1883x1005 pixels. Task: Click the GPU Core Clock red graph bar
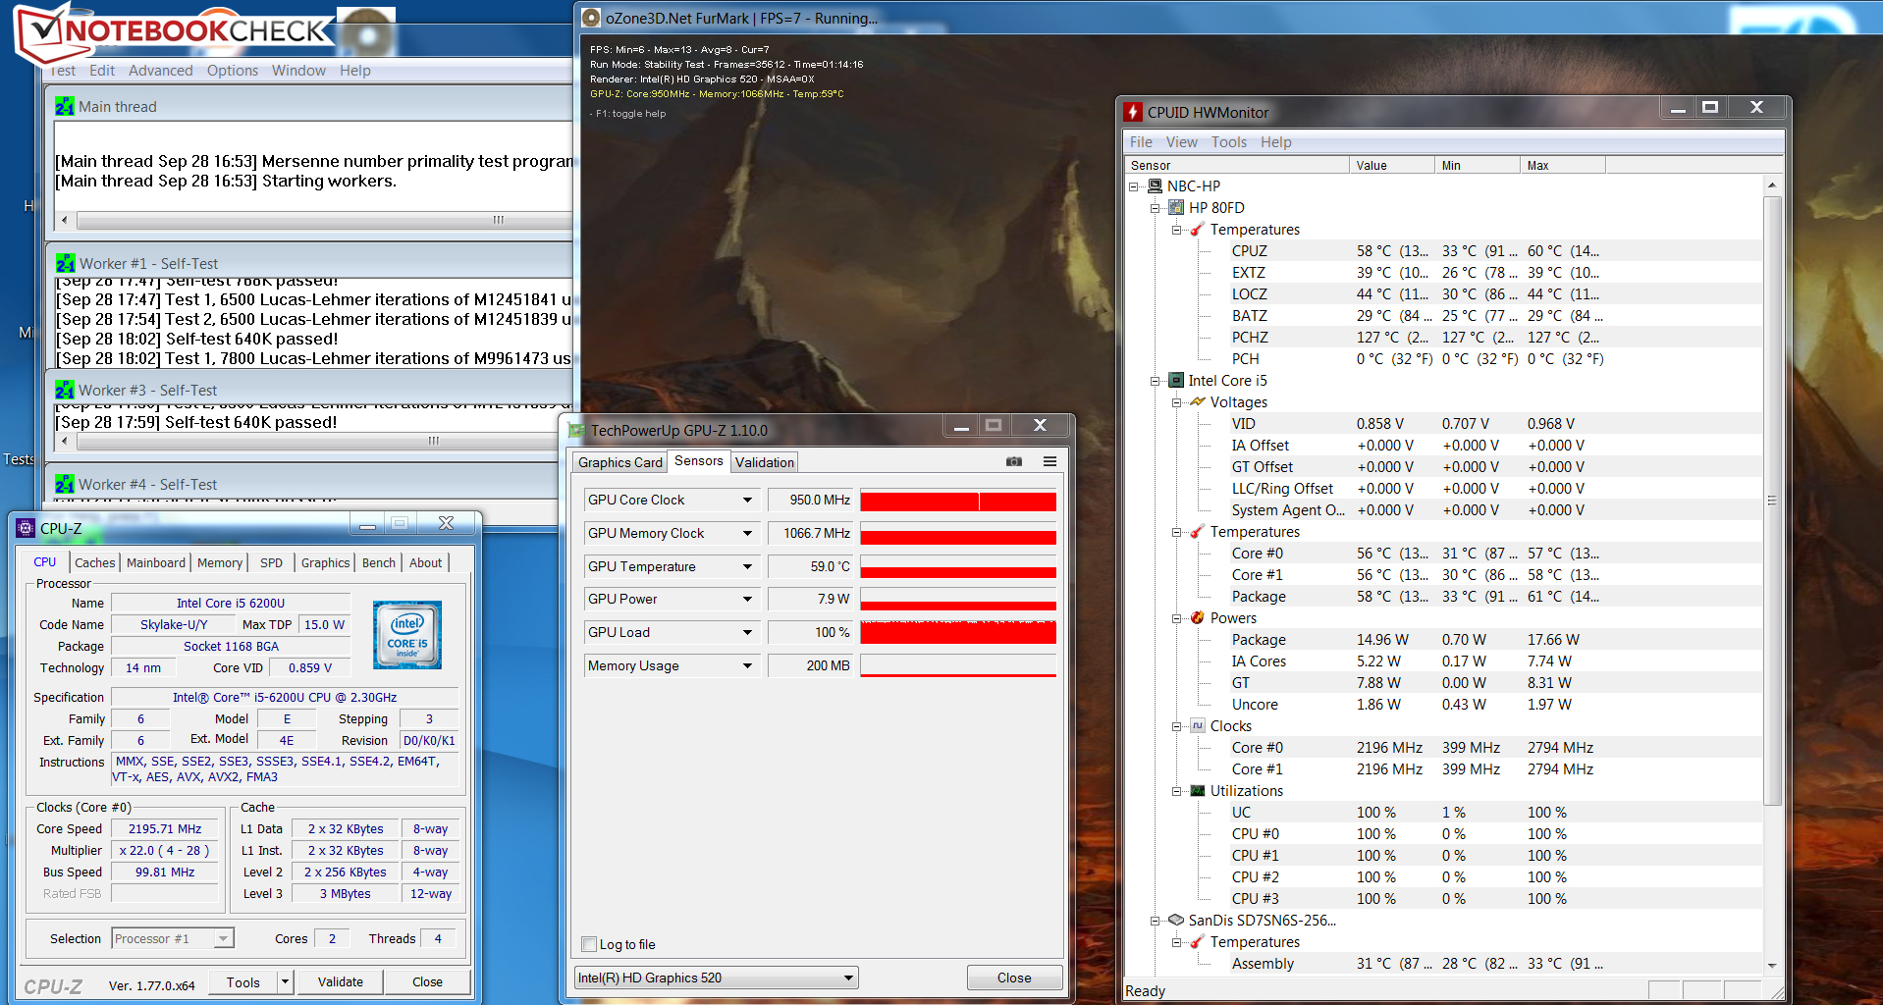tap(958, 500)
